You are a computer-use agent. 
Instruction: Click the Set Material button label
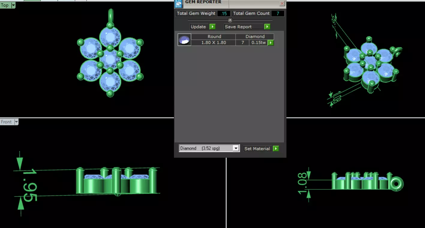257,148
